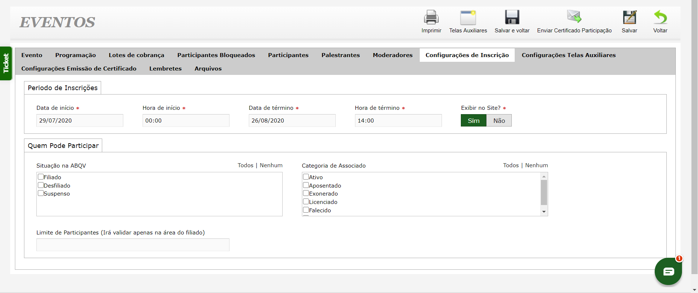The height and width of the screenshot is (293, 698).
Task: Select Não for Exibir no Site
Action: click(499, 121)
